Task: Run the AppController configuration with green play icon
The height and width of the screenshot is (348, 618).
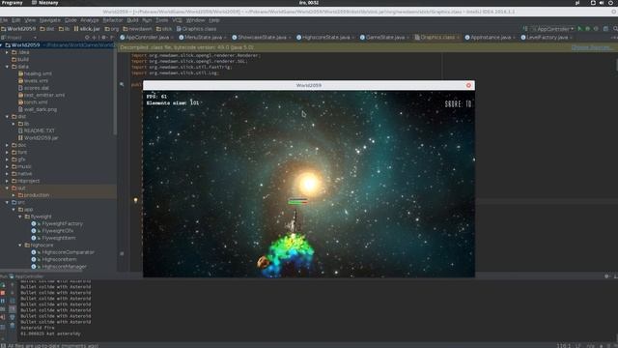Action: [x=579, y=29]
